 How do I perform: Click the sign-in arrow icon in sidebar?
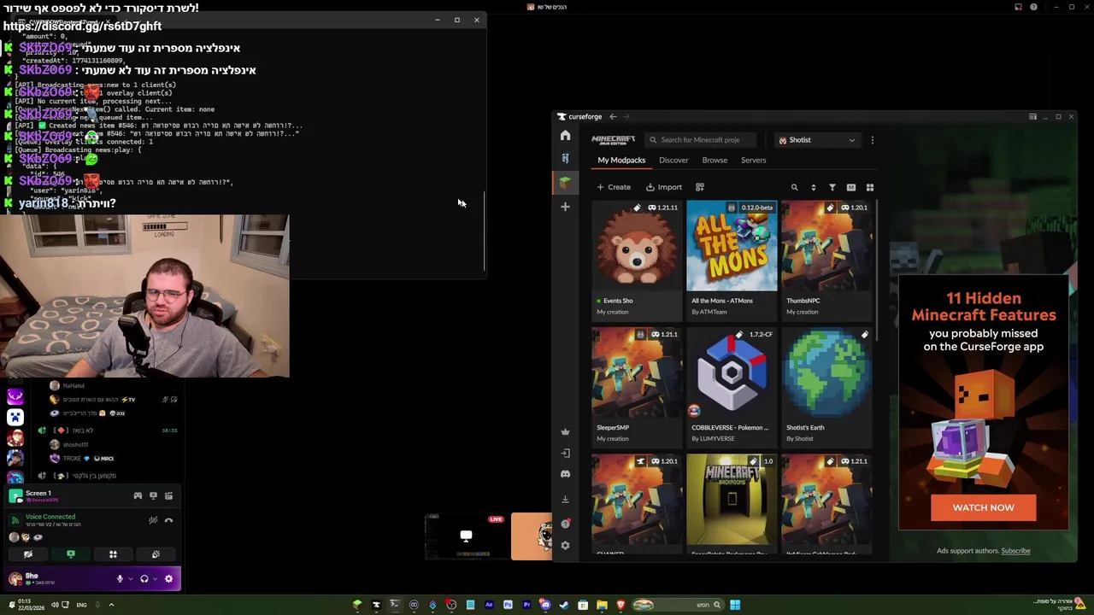pyautogui.click(x=565, y=453)
